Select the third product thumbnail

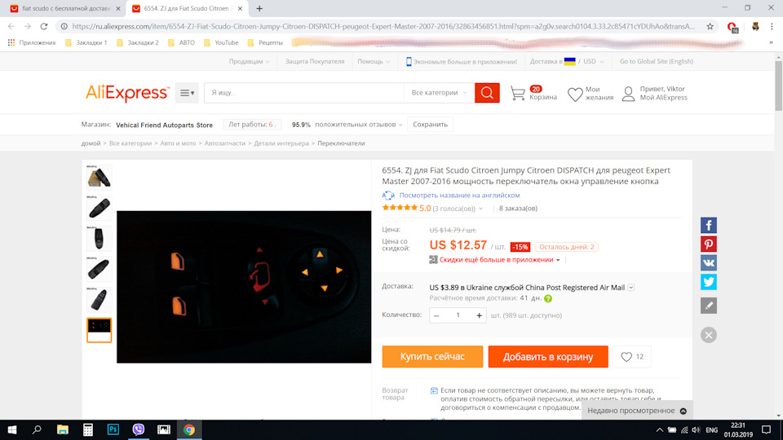pos(99,238)
